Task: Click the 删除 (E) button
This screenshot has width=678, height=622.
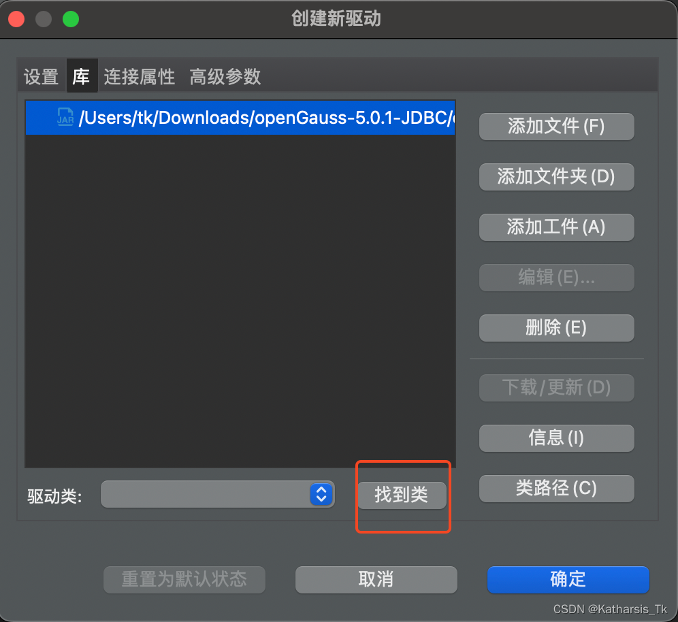Action: 556,328
